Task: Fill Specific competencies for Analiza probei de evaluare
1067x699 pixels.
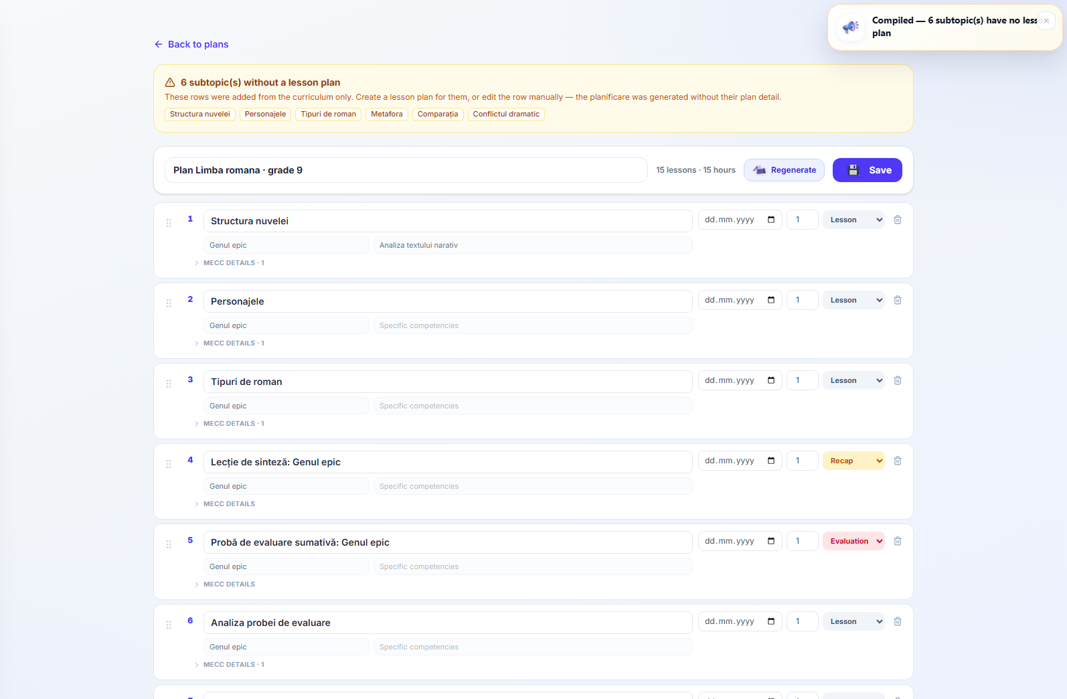Action: point(533,647)
